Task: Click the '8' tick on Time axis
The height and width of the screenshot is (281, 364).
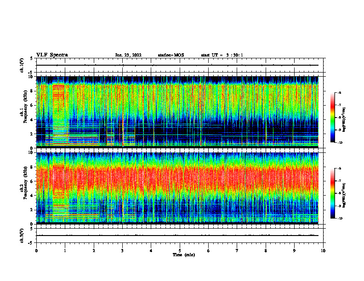Action: [266, 251]
